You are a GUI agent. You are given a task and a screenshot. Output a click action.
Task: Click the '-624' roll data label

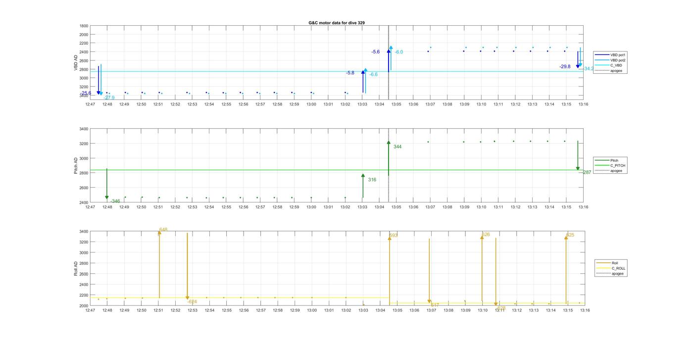point(192,301)
